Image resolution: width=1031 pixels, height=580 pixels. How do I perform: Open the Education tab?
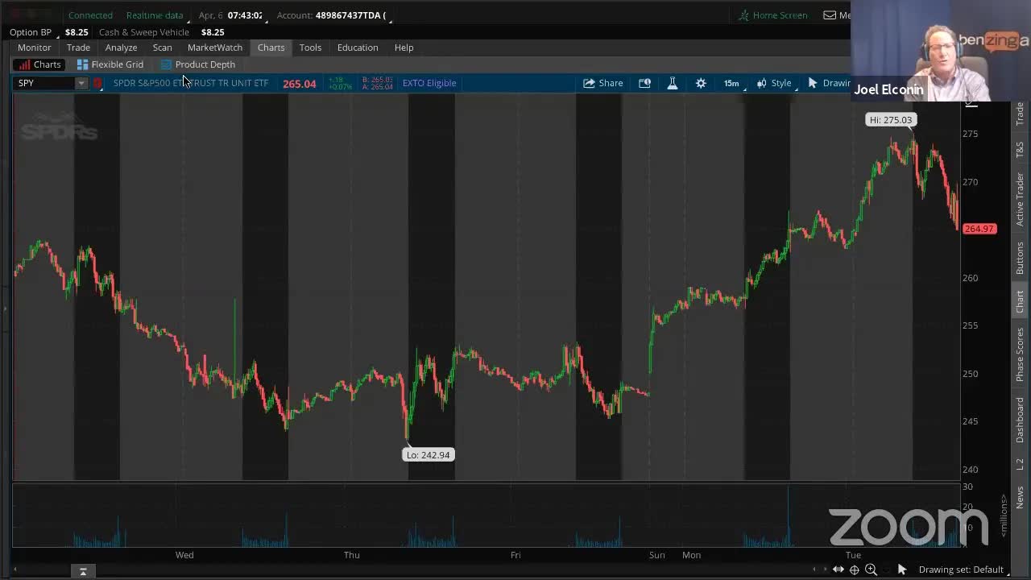[358, 48]
